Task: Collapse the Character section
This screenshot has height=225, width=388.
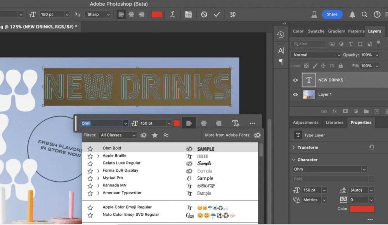Action: (x=294, y=160)
